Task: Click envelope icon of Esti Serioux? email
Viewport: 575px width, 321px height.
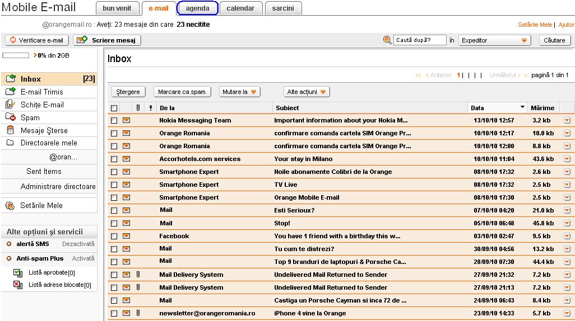Action: 126,210
